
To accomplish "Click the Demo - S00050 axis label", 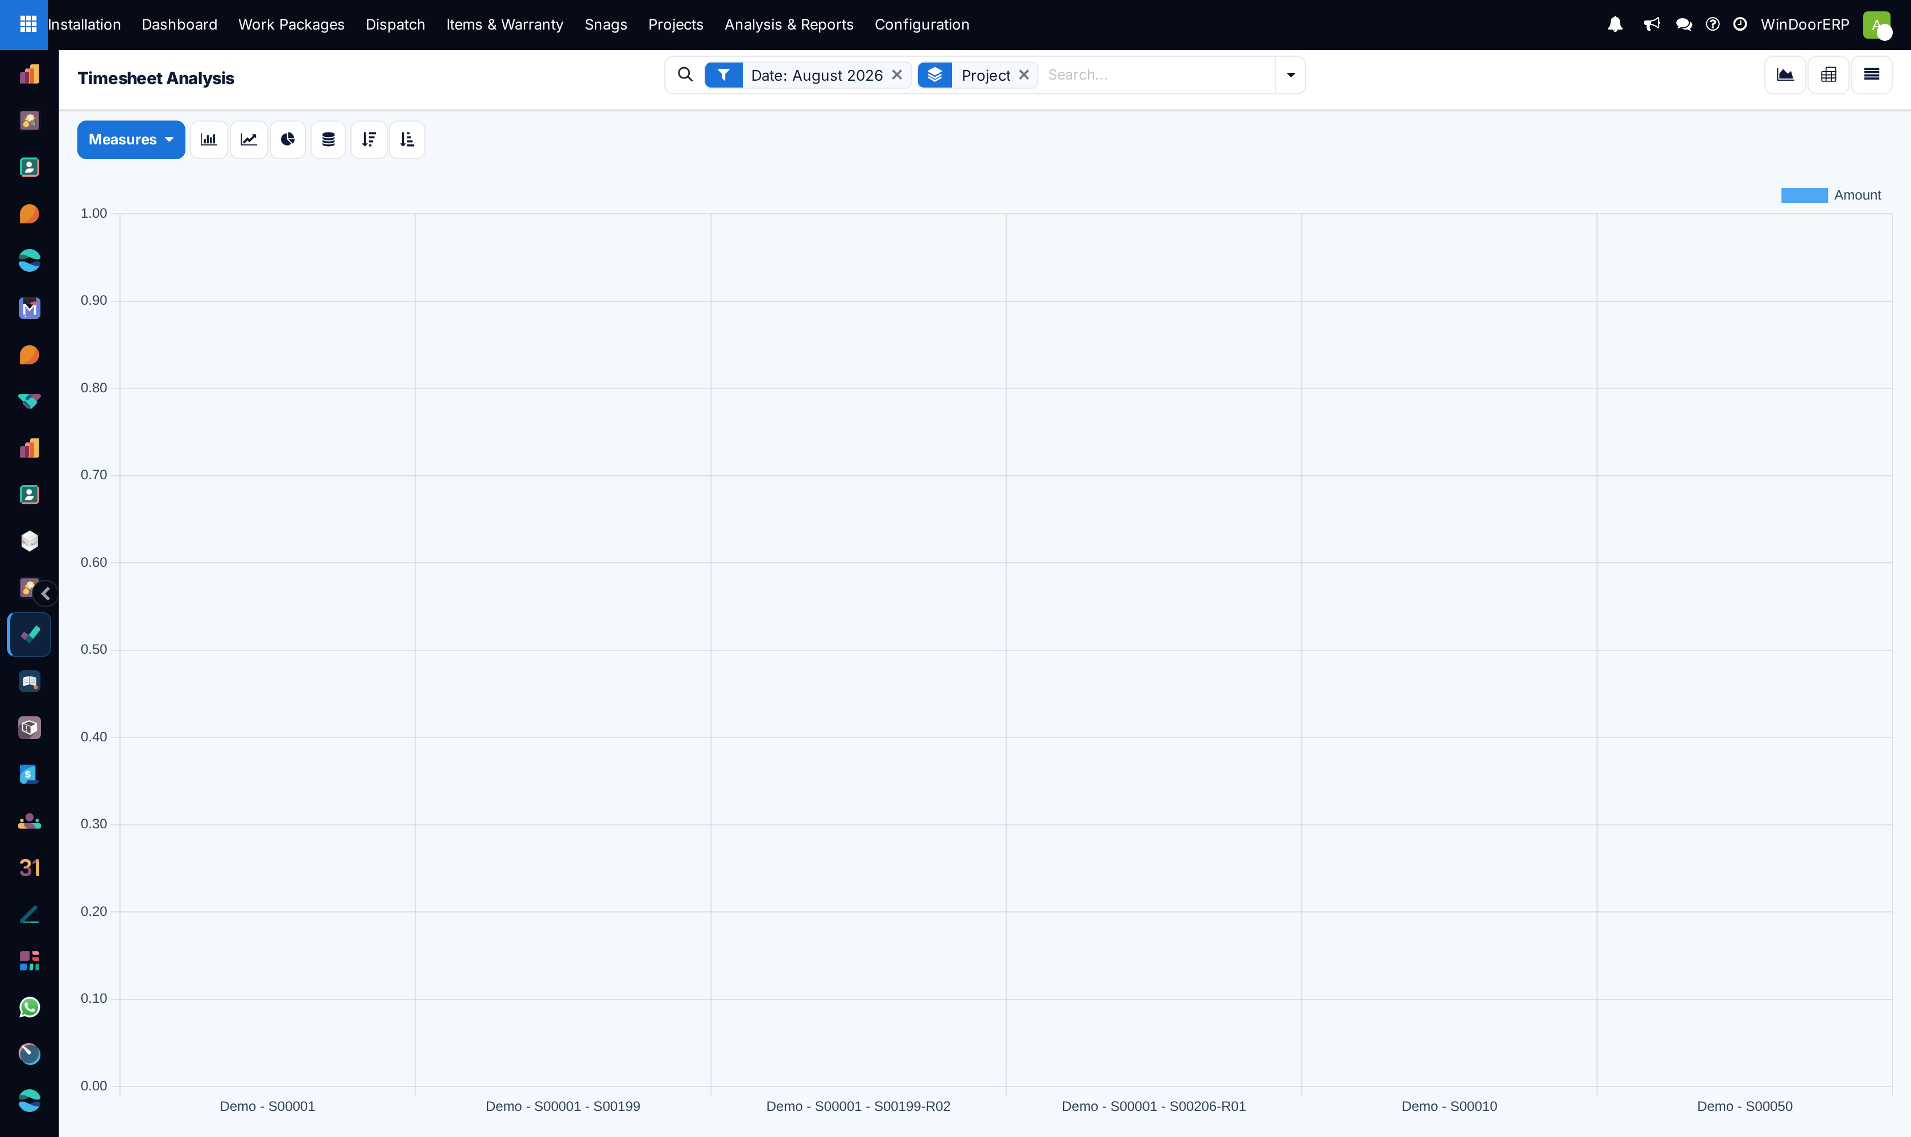I will 1745,1106.
